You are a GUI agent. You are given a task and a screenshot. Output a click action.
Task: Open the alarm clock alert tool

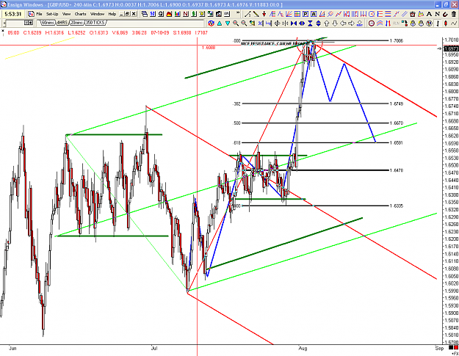coord(413,14)
